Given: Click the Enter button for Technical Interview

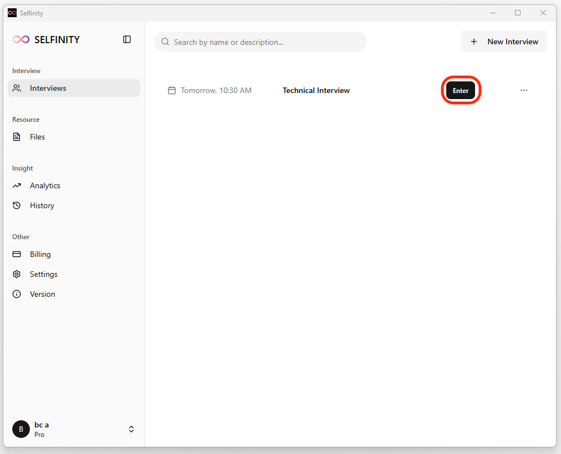Looking at the screenshot, I should [461, 90].
